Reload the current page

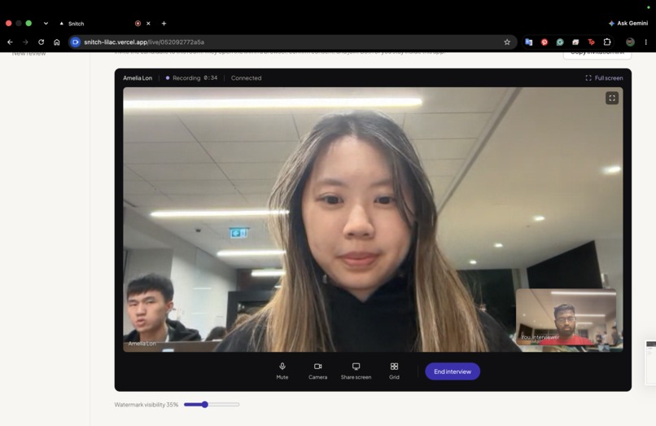[x=41, y=42]
